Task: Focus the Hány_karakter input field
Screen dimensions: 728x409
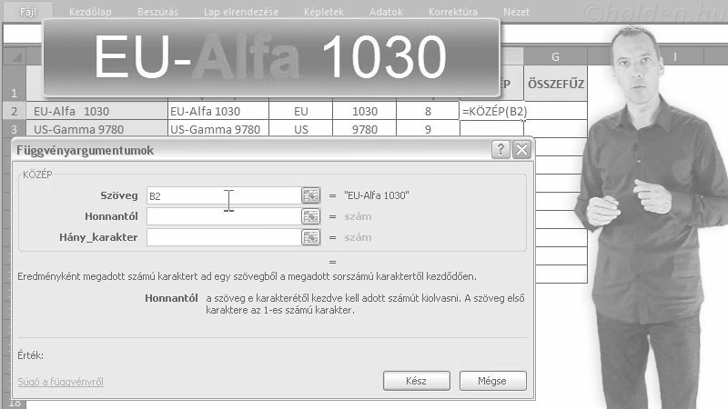Action: click(222, 237)
